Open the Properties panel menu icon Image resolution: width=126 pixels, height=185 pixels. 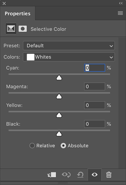(120, 13)
